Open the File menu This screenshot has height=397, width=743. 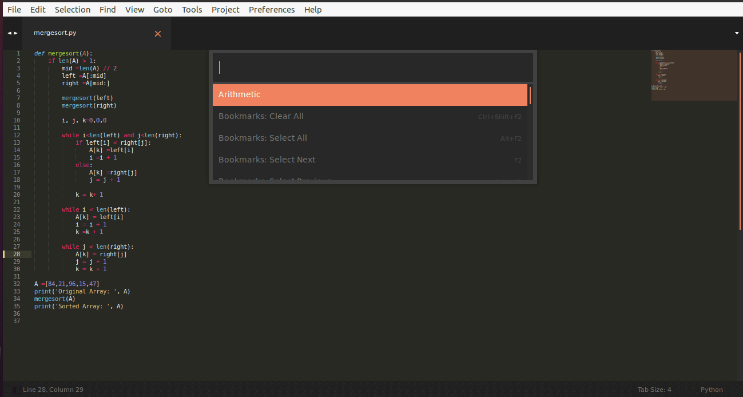click(14, 10)
